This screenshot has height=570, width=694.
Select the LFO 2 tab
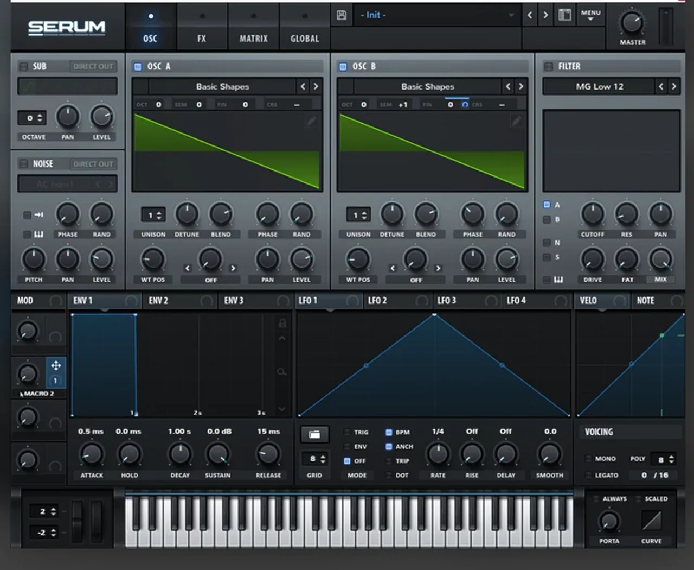398,300
